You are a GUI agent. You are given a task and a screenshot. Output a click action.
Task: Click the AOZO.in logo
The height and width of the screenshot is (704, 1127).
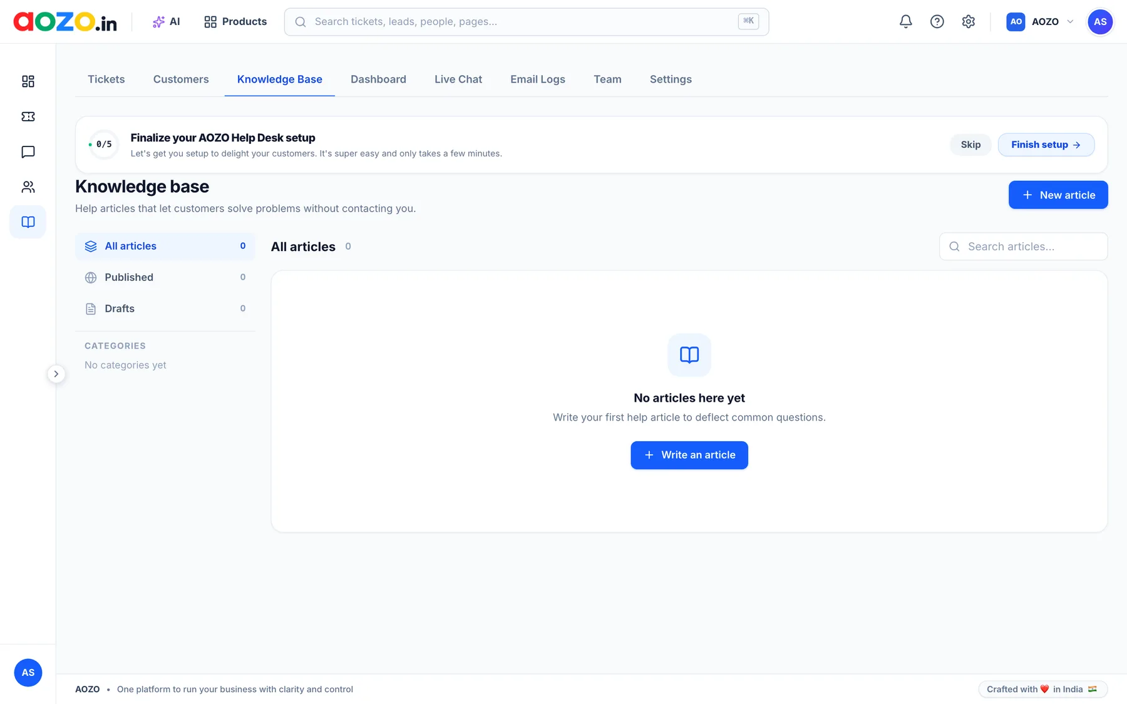(65, 22)
